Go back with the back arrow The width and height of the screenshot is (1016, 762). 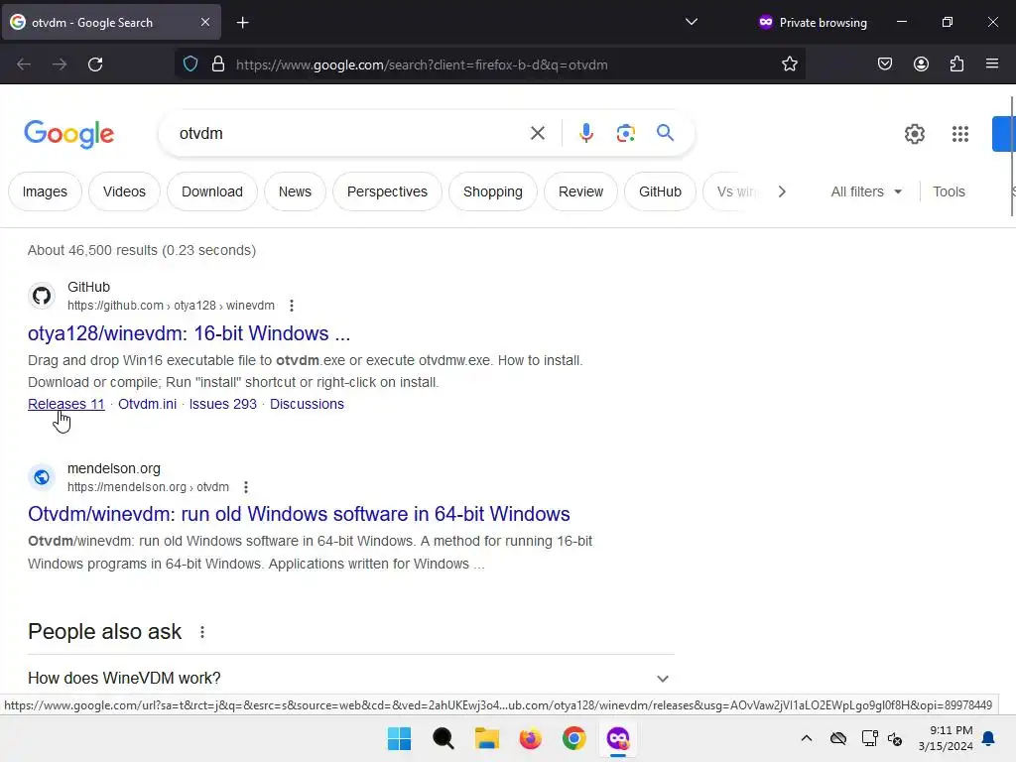point(24,64)
